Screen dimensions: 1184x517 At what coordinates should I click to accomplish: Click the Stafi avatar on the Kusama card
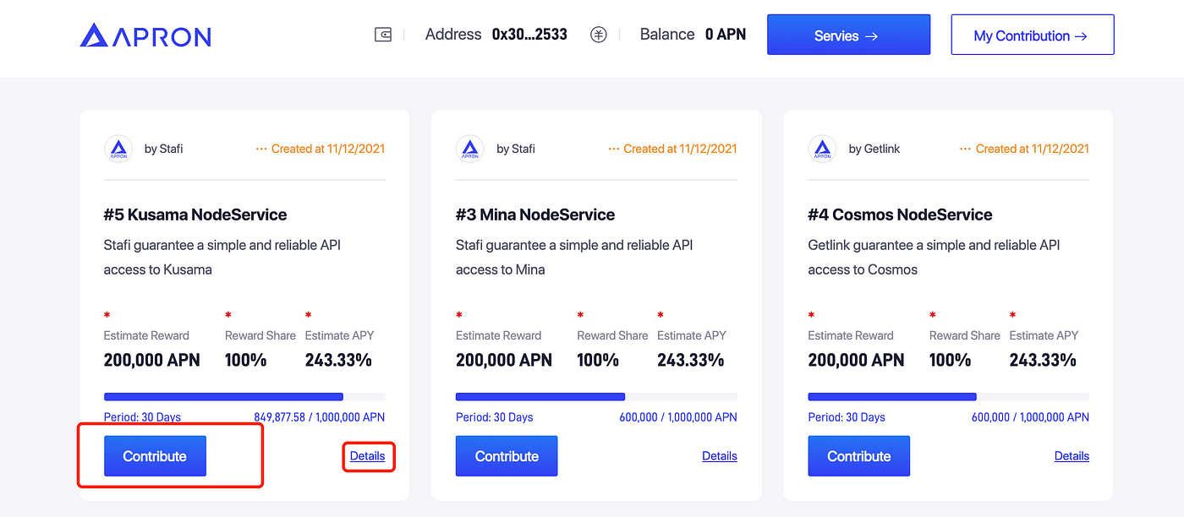[x=118, y=149]
